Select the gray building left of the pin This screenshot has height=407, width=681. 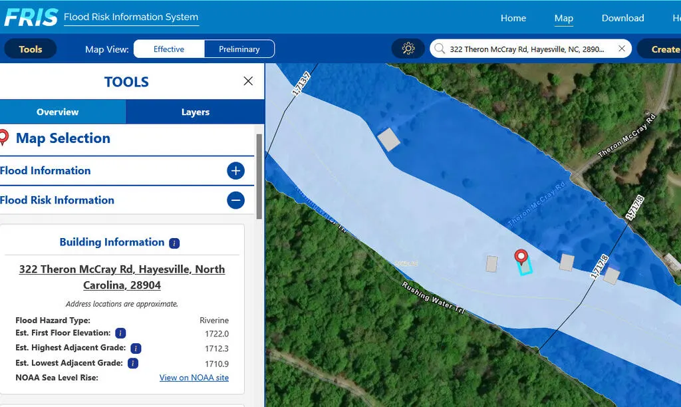pyautogui.click(x=491, y=263)
